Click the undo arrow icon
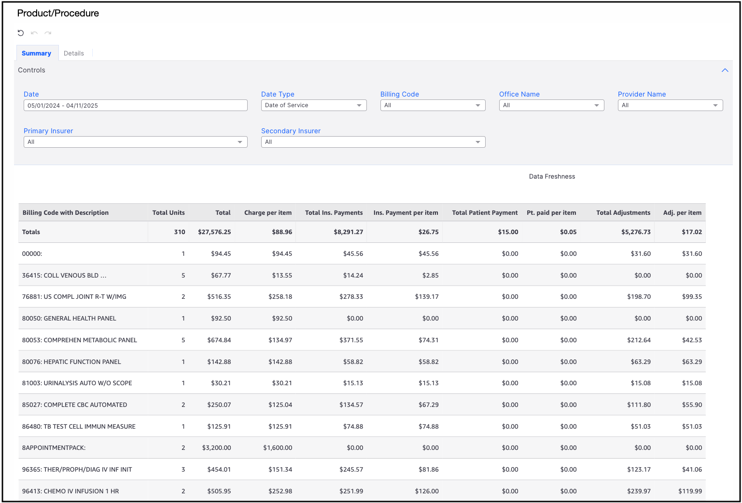 point(34,33)
